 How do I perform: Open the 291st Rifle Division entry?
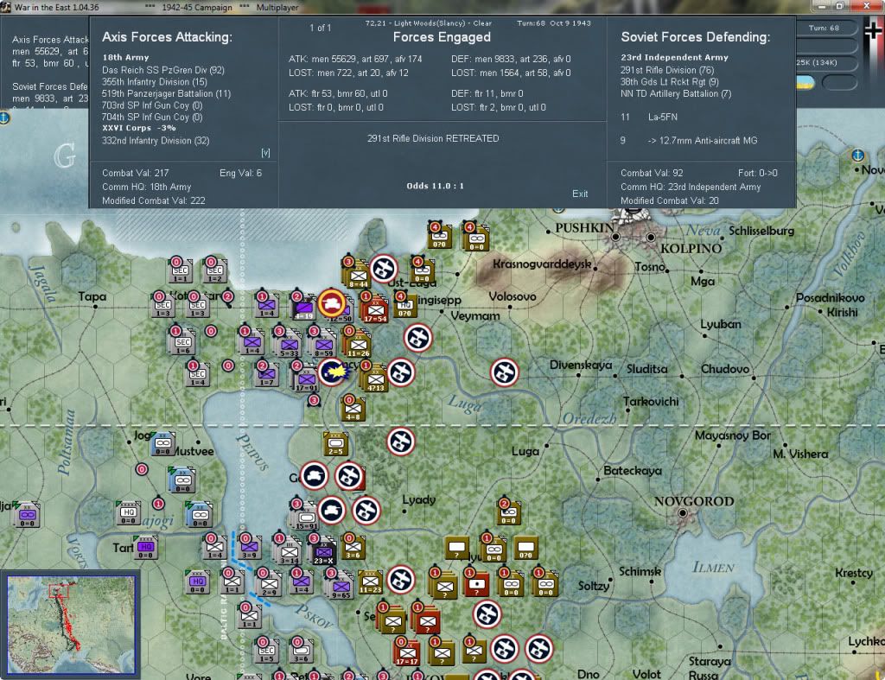(x=667, y=70)
